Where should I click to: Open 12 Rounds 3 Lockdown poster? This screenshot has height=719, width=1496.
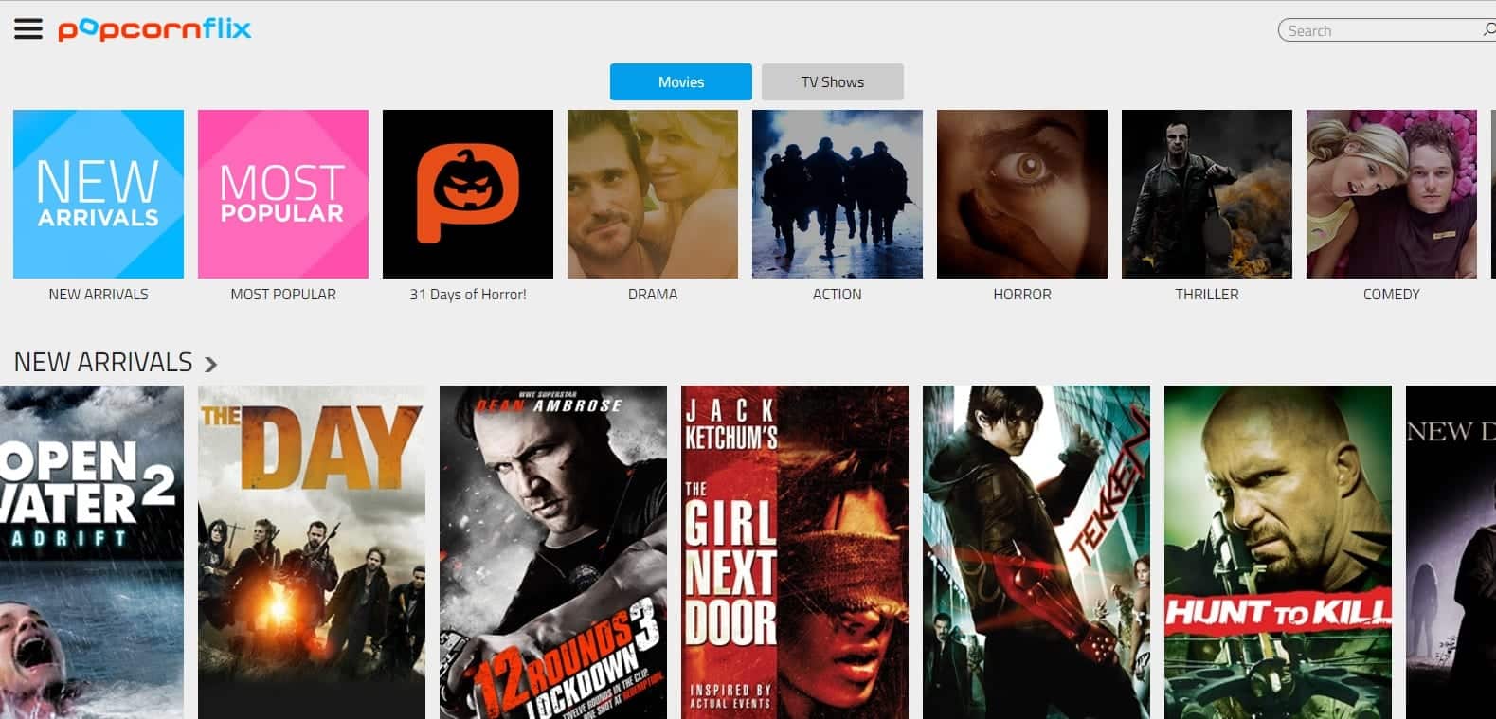553,552
